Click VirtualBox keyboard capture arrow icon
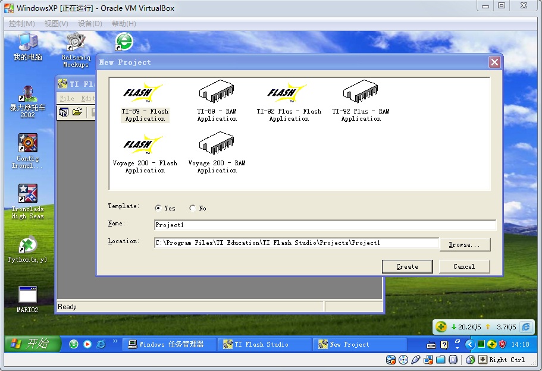This screenshot has height=371, width=542. pyautogui.click(x=483, y=360)
